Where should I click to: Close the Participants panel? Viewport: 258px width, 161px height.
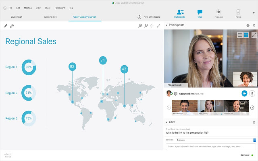(x=254, y=25)
